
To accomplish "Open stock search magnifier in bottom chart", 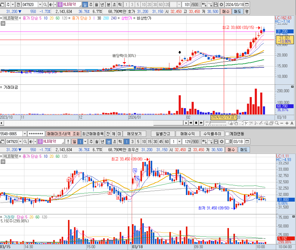I will tap(25, 142).
